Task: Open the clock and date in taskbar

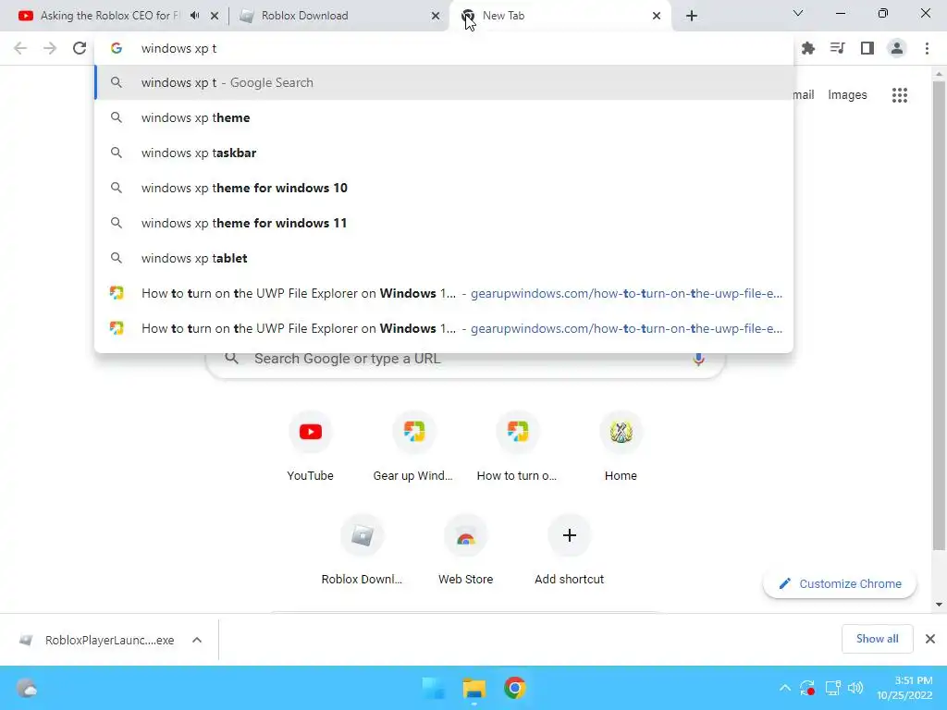Action: click(904, 688)
